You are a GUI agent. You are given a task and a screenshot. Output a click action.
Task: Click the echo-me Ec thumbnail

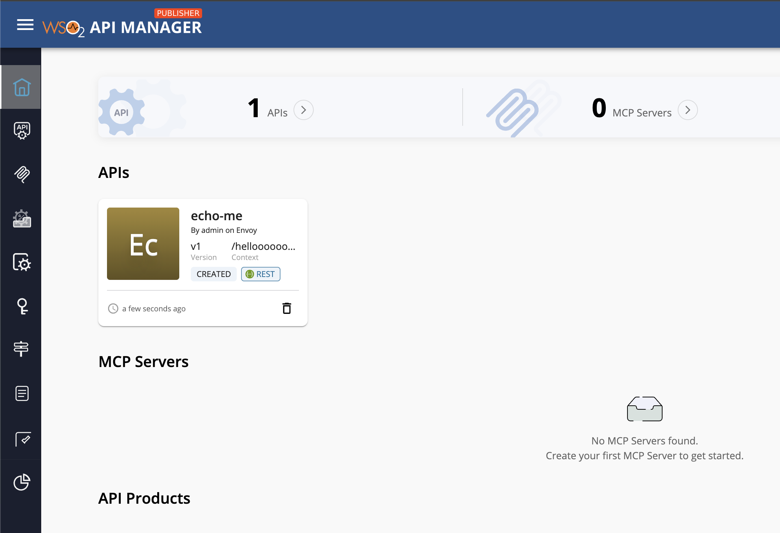(143, 244)
